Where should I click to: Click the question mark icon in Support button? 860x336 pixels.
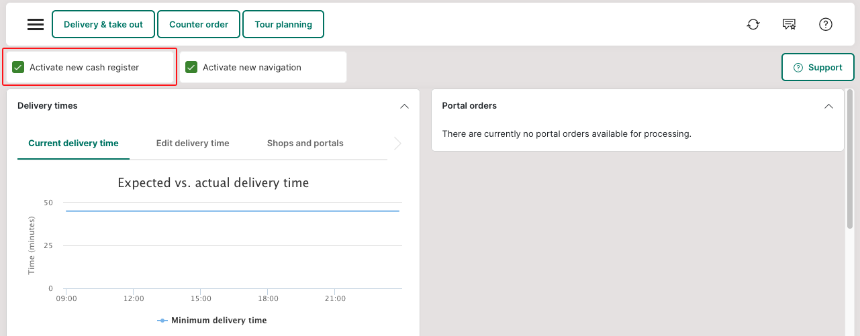[x=798, y=68]
